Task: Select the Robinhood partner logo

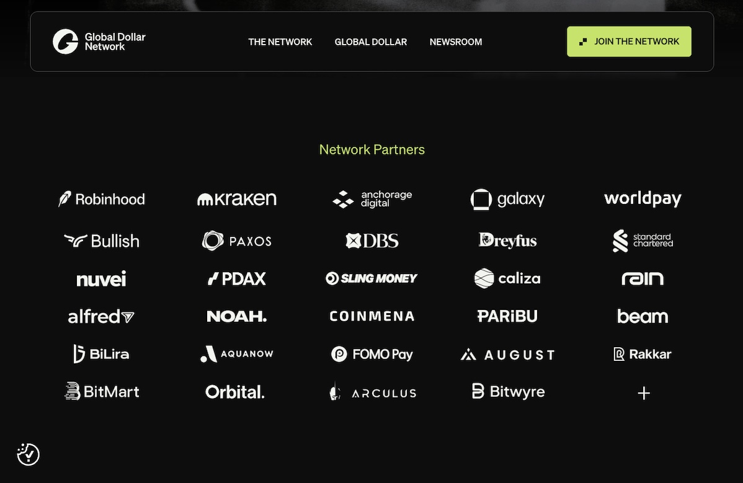Action: pyautogui.click(x=102, y=199)
